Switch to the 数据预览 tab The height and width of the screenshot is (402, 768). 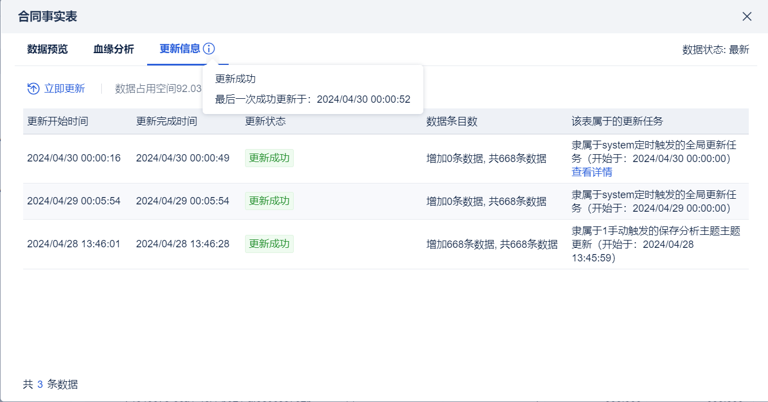coord(48,49)
